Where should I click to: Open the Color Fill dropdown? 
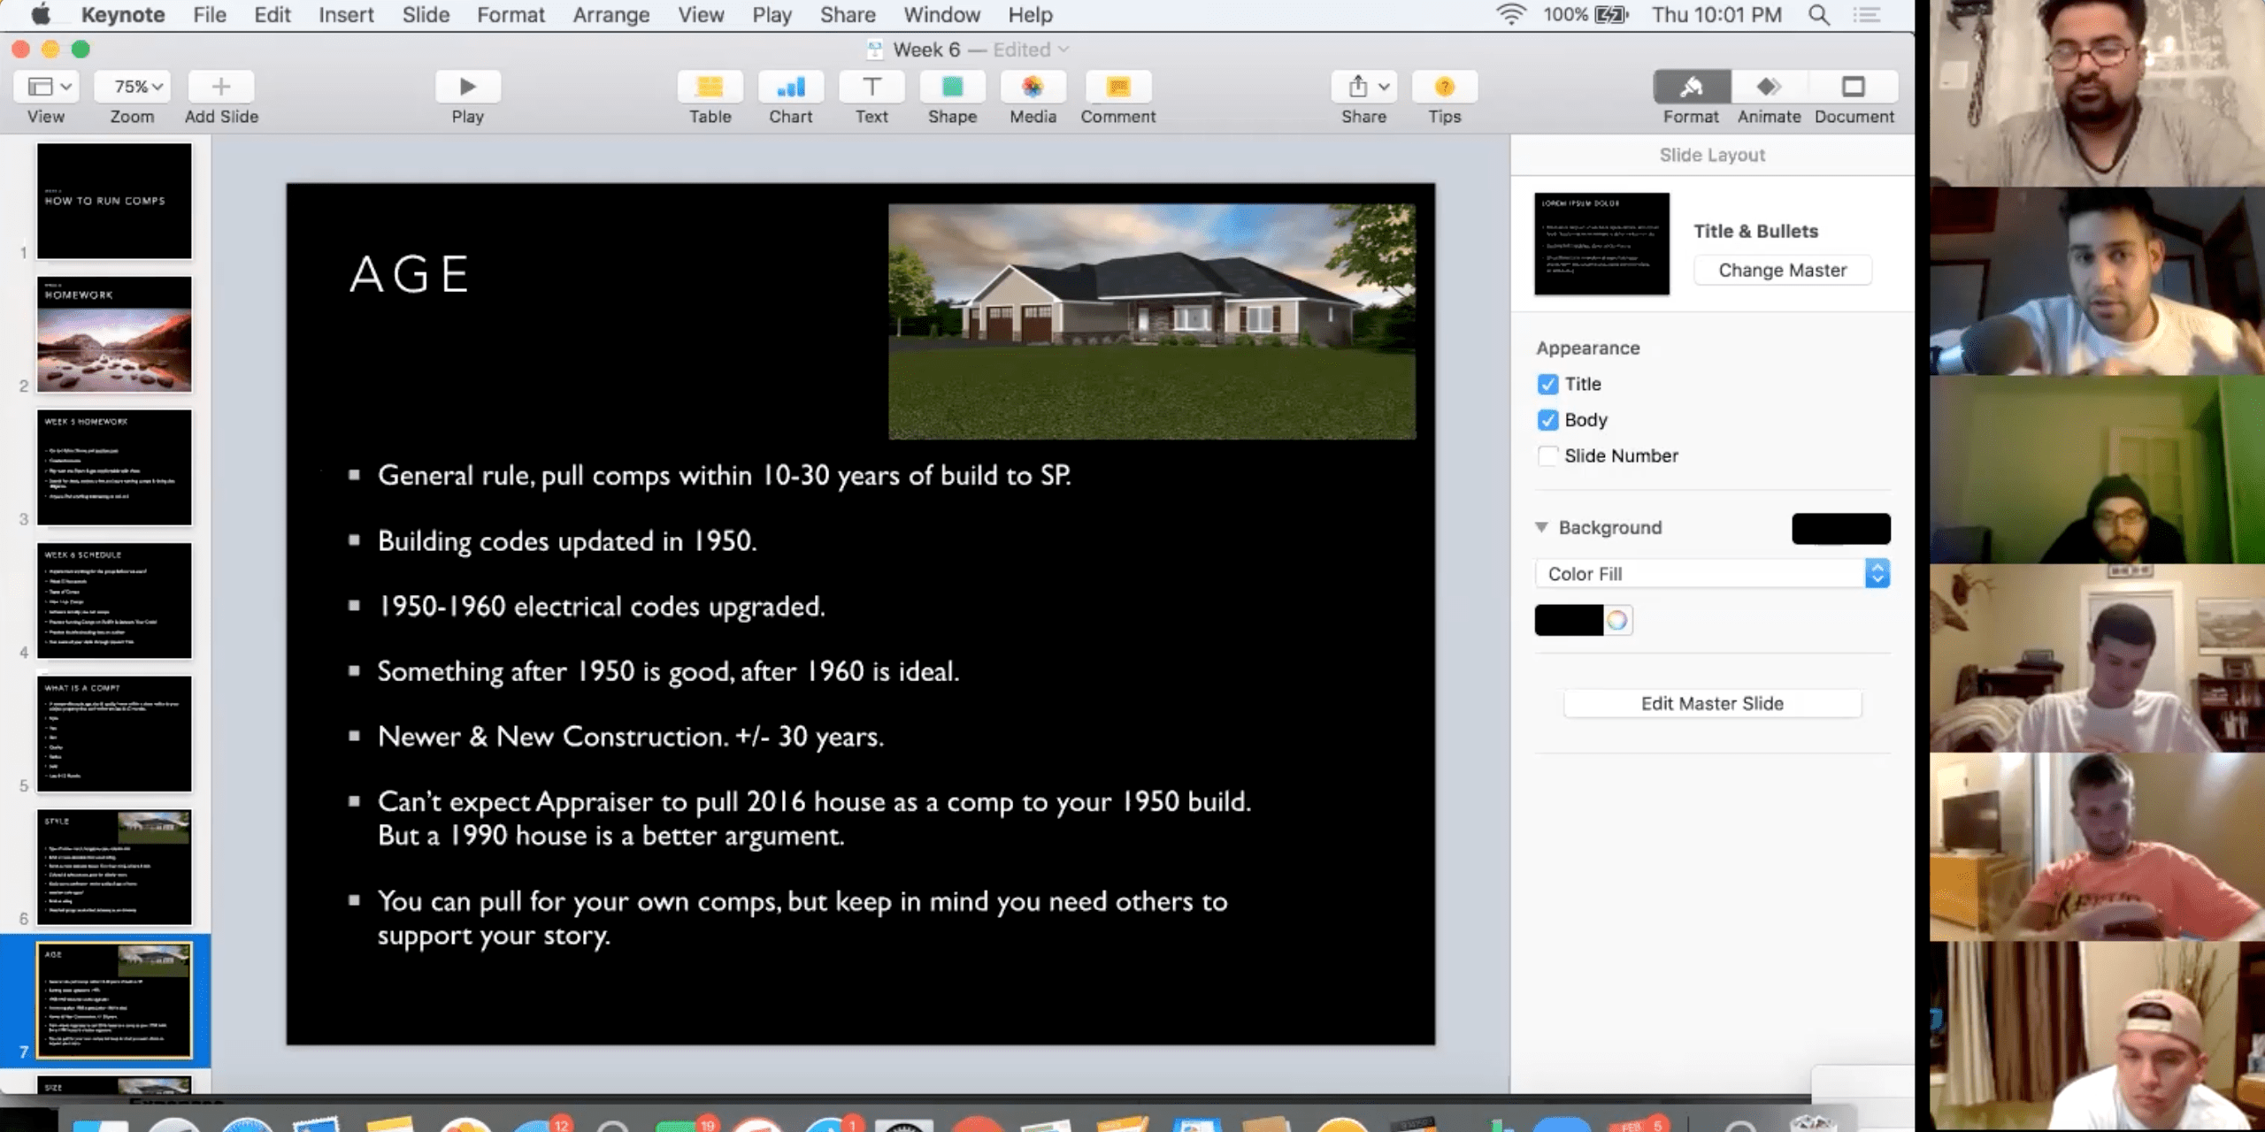1712,574
